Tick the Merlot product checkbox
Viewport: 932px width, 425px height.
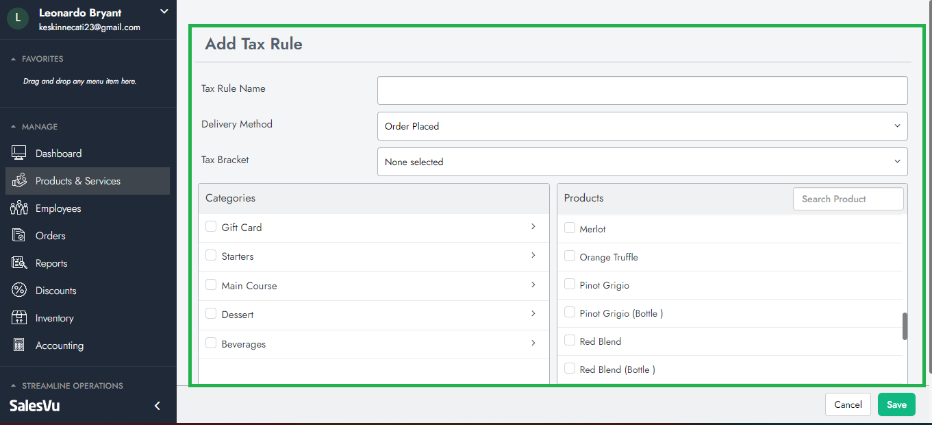pos(569,228)
